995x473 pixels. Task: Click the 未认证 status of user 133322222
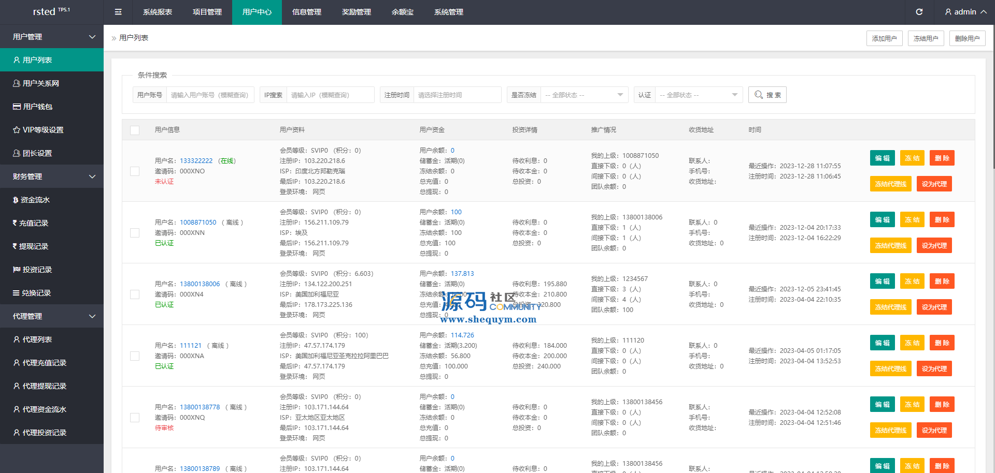[164, 182]
